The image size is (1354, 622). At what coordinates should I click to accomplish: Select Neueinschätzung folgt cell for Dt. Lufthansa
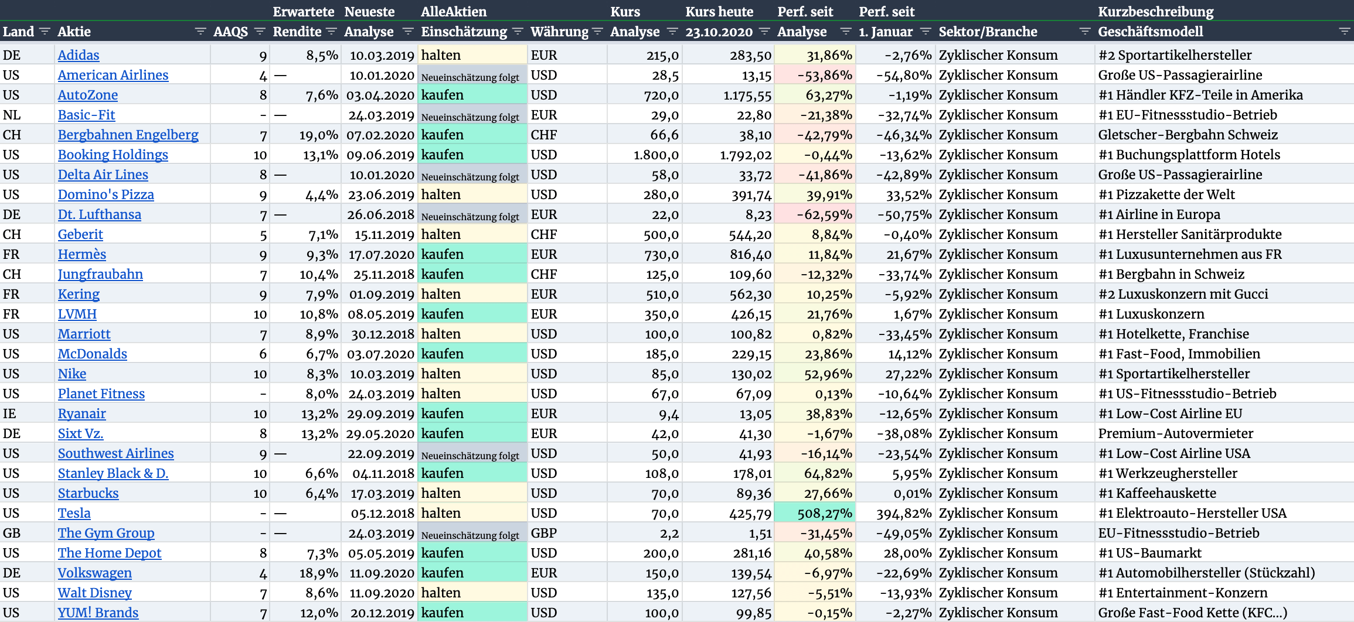point(472,215)
